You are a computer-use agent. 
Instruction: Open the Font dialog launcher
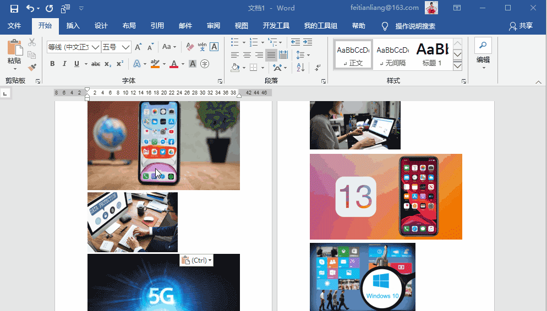(220, 81)
